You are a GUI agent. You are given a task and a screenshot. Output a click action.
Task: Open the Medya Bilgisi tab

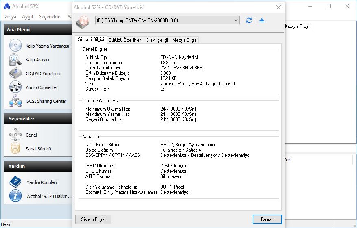[x=185, y=40]
